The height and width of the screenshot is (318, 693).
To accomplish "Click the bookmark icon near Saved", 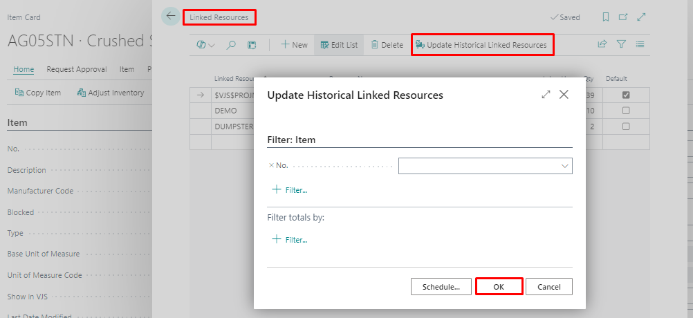I will tap(606, 17).
